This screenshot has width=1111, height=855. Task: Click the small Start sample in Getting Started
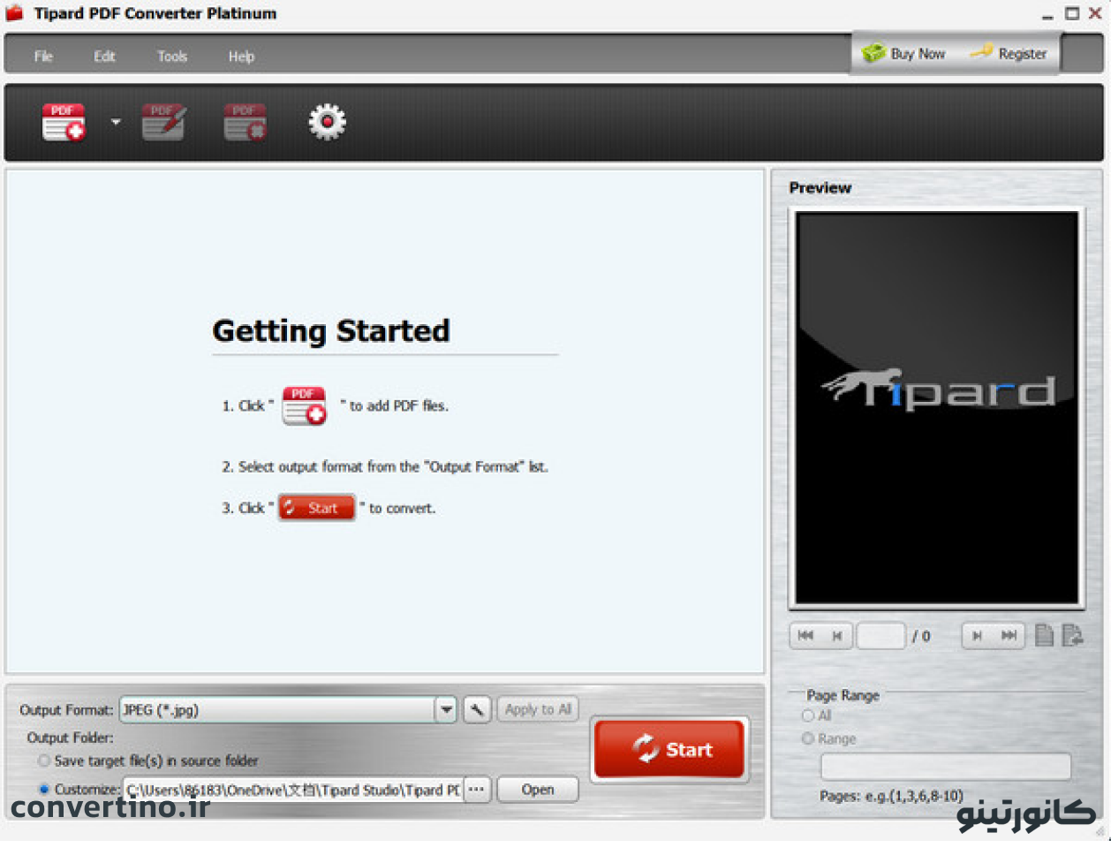pyautogui.click(x=316, y=508)
